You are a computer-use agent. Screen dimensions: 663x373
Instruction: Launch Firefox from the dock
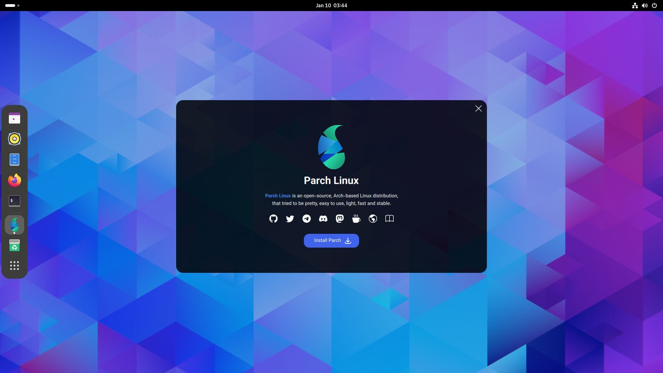tap(14, 180)
